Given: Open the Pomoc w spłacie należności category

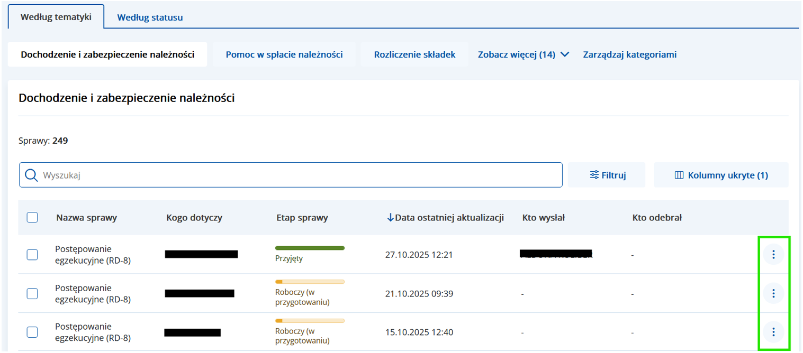Looking at the screenshot, I should [x=284, y=54].
